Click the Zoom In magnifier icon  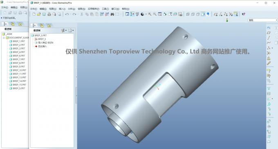pos(150,14)
